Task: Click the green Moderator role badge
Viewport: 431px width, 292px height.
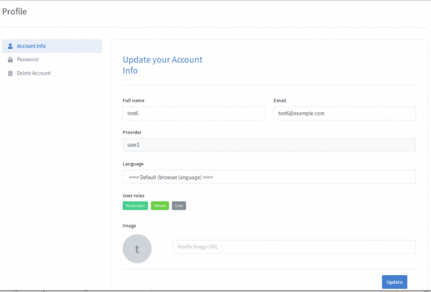Action: [135, 205]
